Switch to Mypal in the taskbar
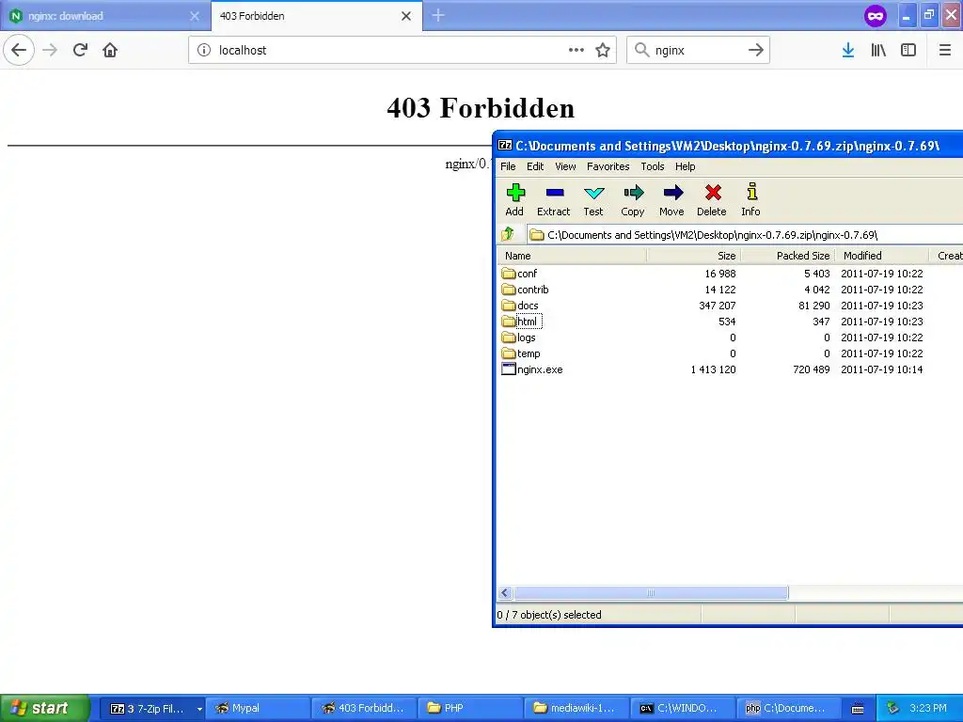The height and width of the screenshot is (722, 963). [258, 708]
